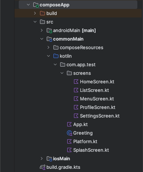Image resolution: width=143 pixels, height=172 pixels.
Task: Select ProfileScreen.kt file
Action: tap(98, 107)
